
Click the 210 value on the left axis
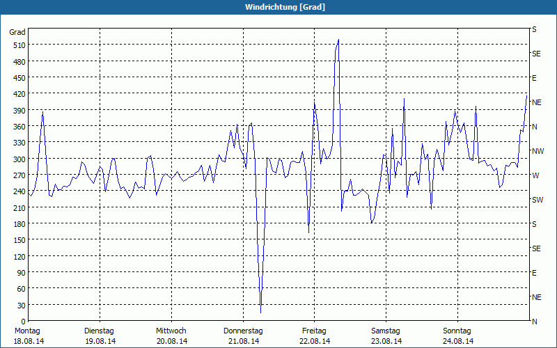coord(19,208)
